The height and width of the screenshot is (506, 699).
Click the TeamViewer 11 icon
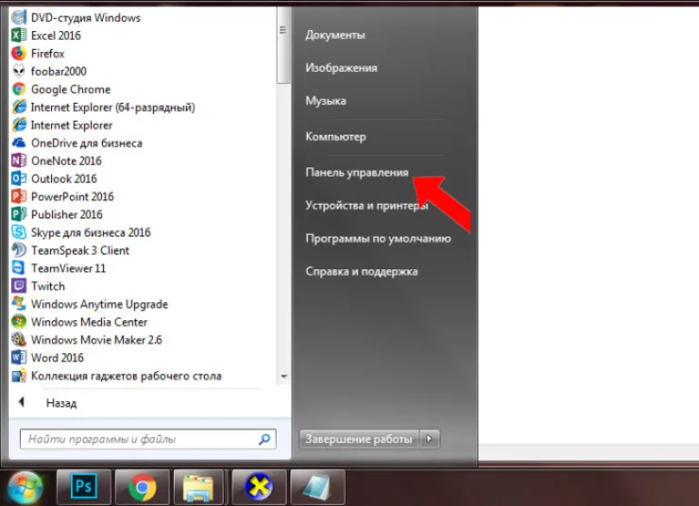pyautogui.click(x=19, y=268)
